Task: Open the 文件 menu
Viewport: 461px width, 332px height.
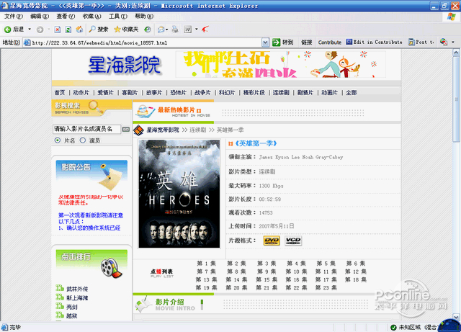Action: (x=14, y=16)
